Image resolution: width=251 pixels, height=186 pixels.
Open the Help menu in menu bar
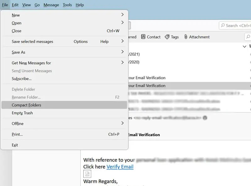(80, 5)
